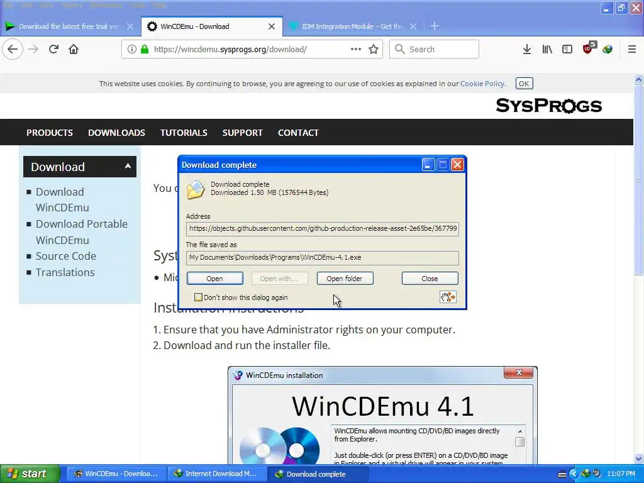Click the Open folder button
This screenshot has height=483, width=644.
coord(345,279)
